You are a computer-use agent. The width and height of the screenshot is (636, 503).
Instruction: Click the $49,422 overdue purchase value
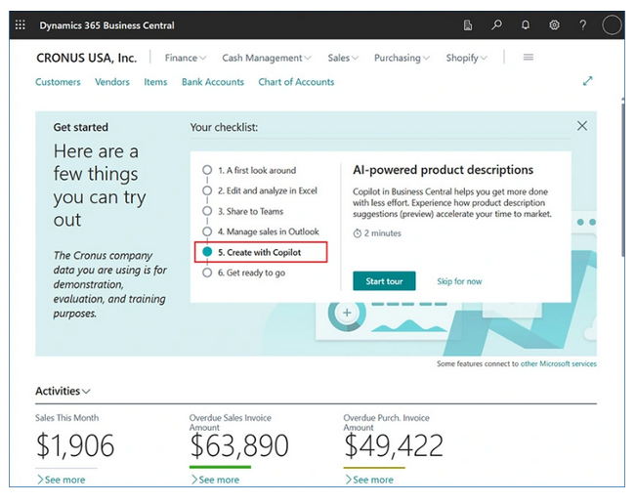(394, 445)
